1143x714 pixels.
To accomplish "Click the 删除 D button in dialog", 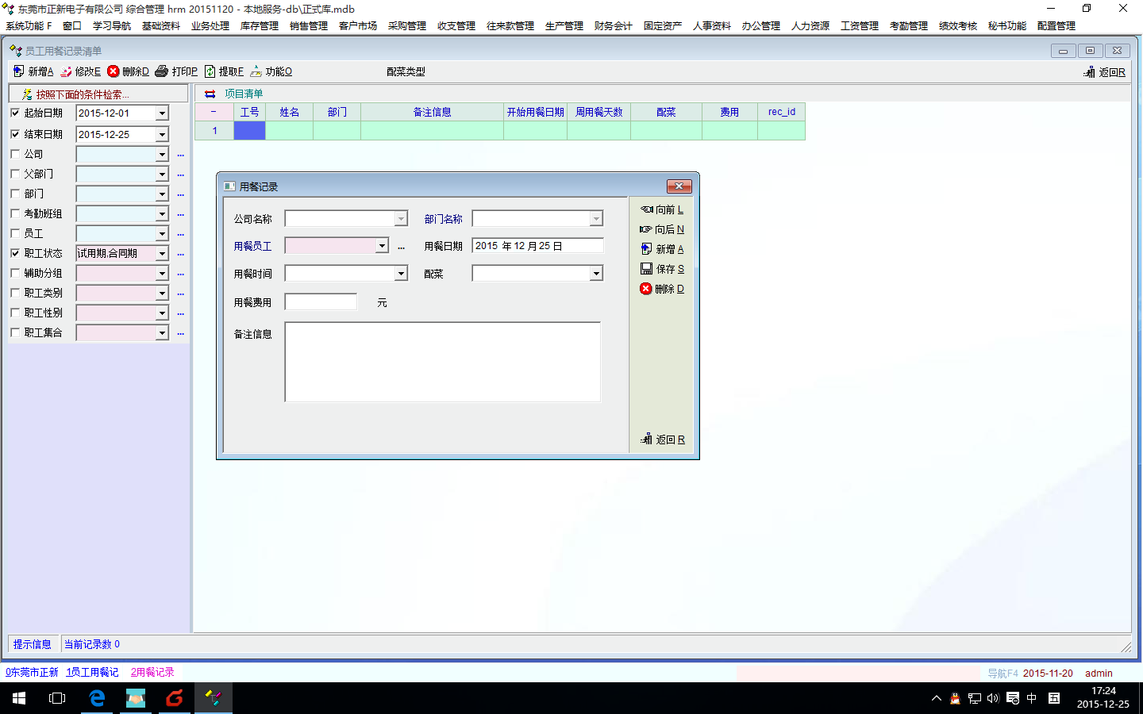I will pos(662,289).
